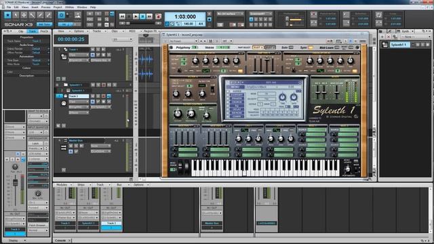Select PART A in Sylenth part select
Image resolution: width=434 pixels, height=244 pixels.
click(258, 47)
